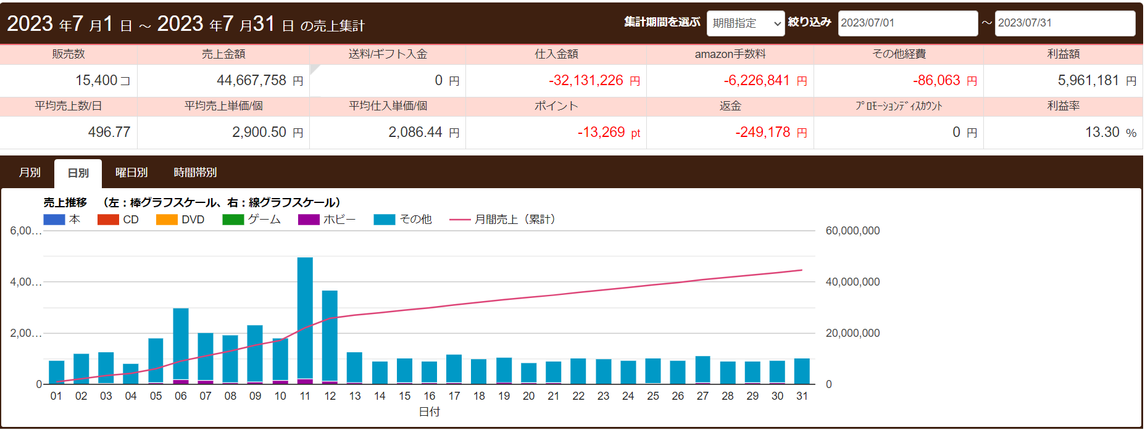Click the chart bar for day 31
This screenshot has height=430, width=1145.
[802, 371]
